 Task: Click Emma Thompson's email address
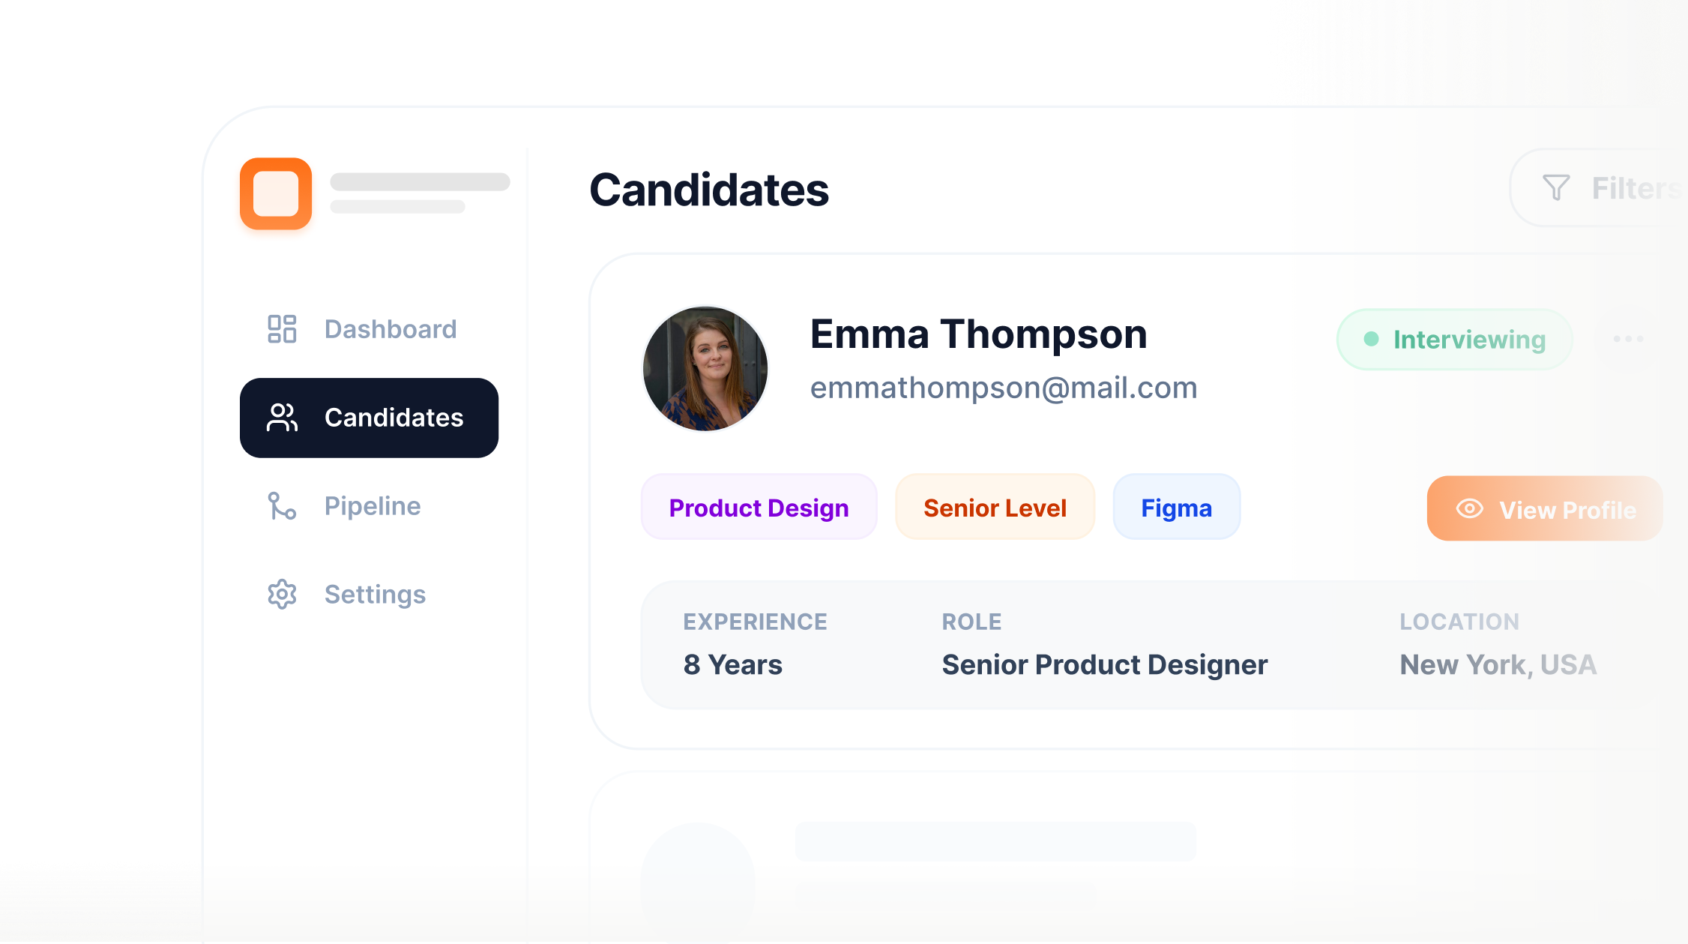(x=1004, y=388)
